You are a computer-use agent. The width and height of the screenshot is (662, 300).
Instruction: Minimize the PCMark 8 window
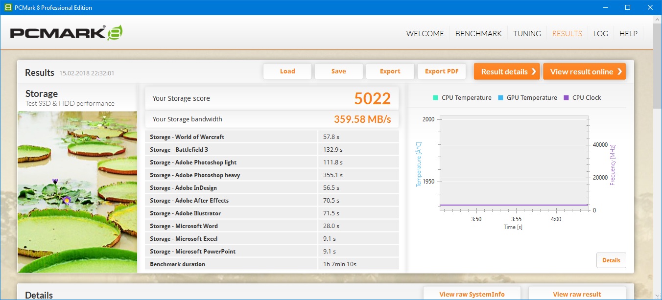606,7
